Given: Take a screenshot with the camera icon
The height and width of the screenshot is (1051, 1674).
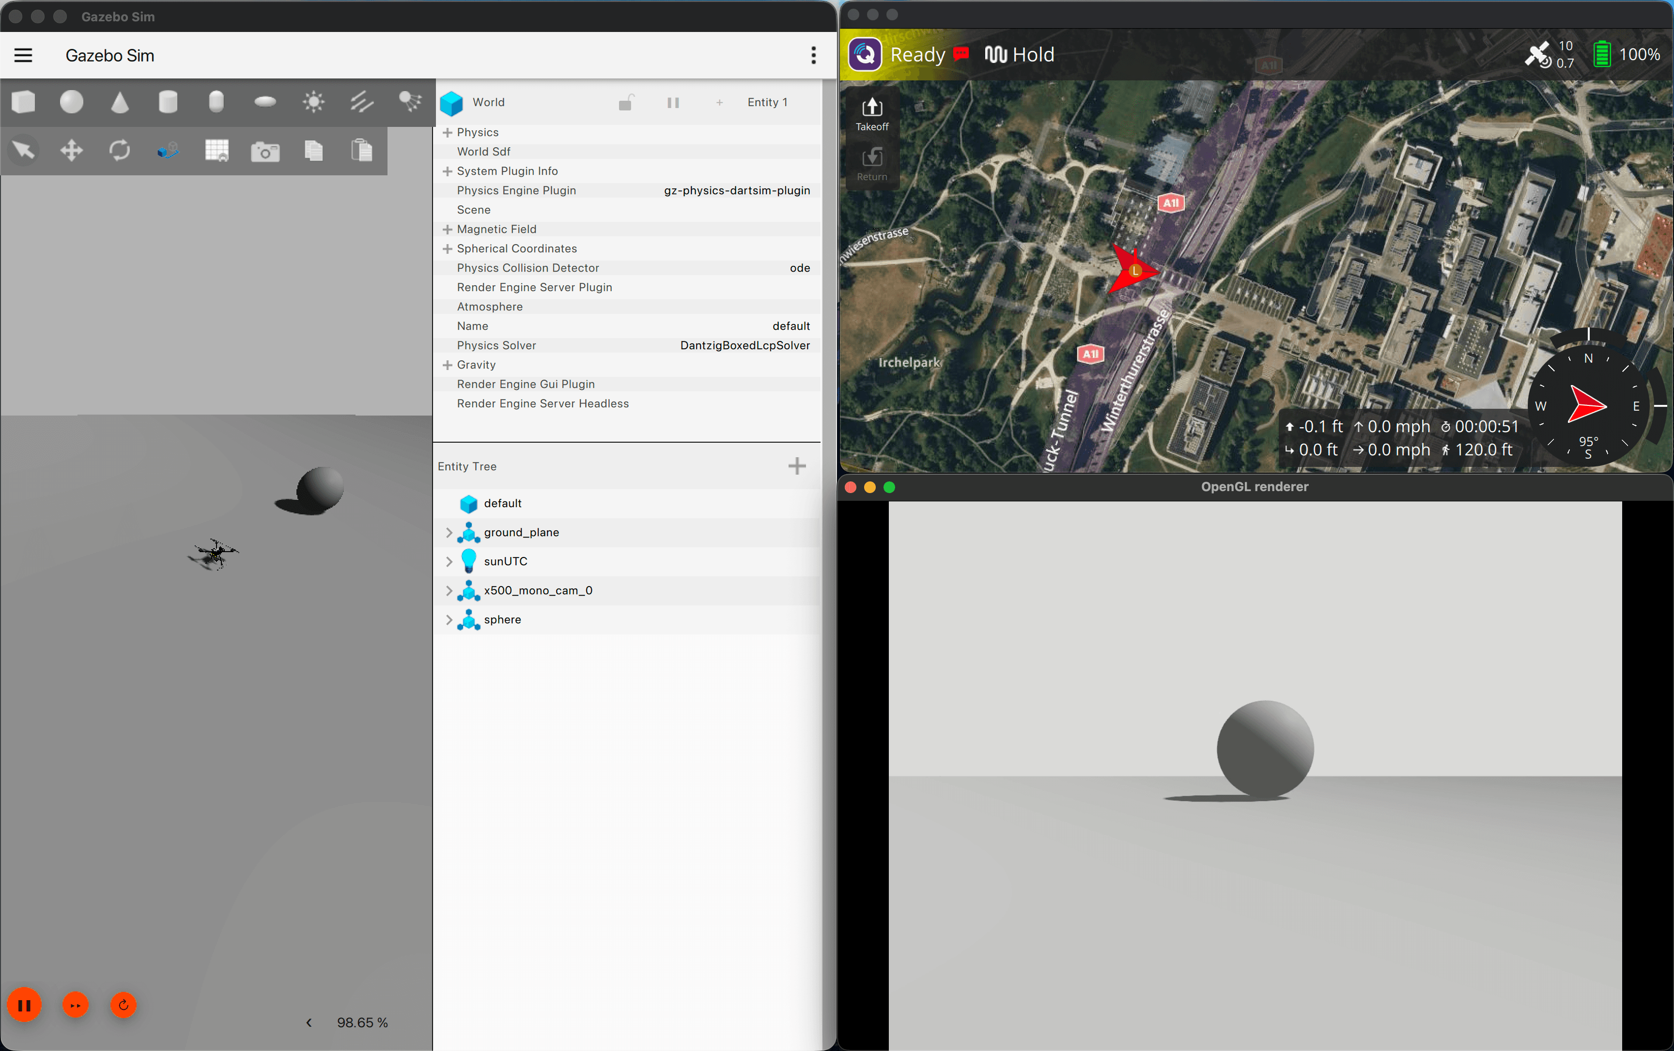Looking at the screenshot, I should tap(265, 151).
